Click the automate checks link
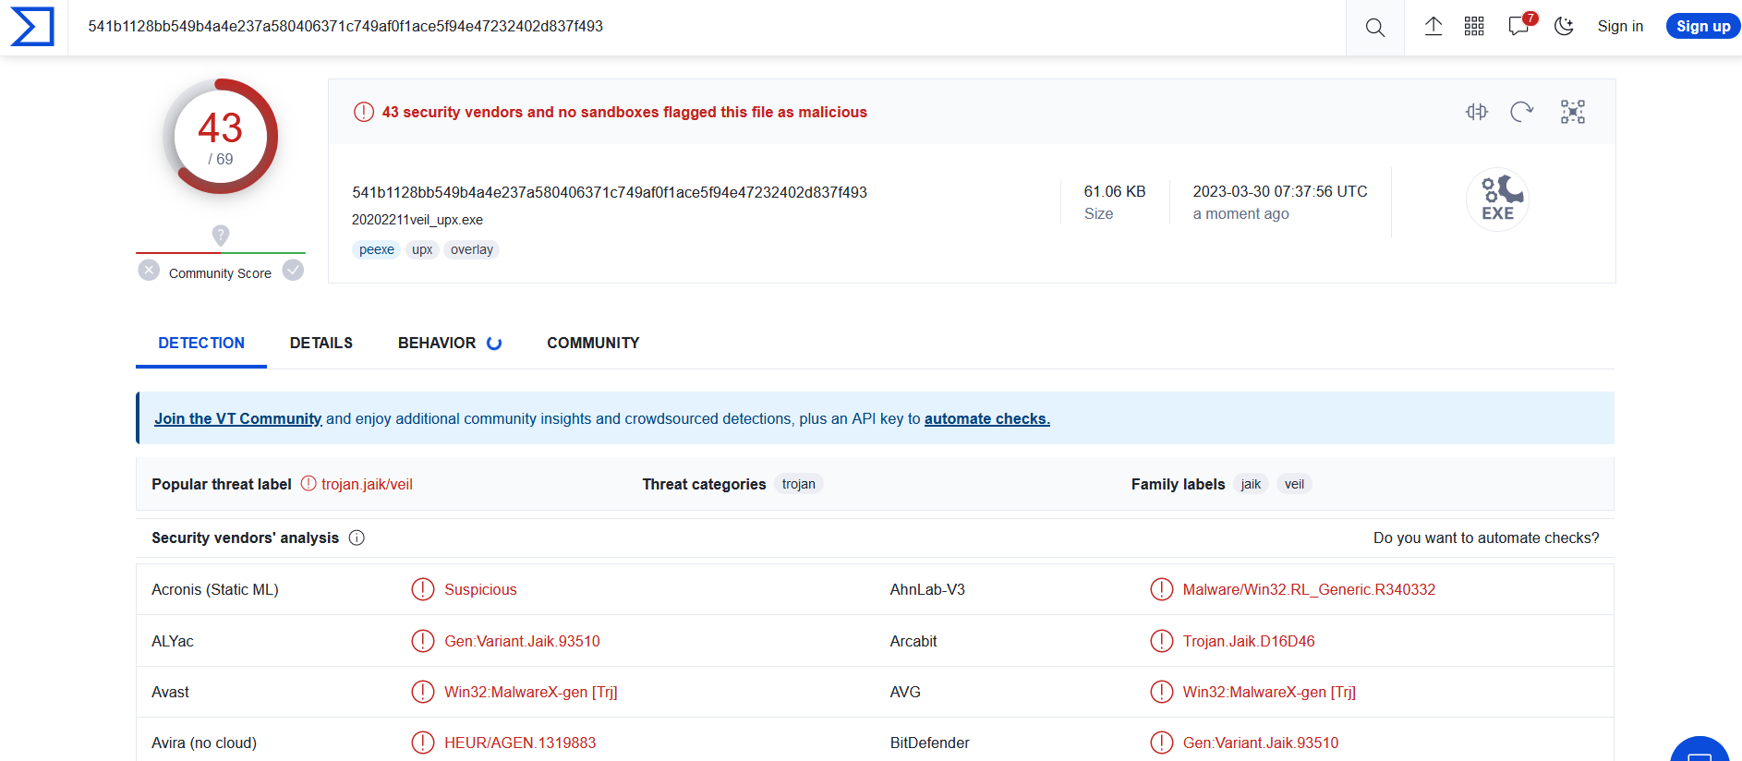The width and height of the screenshot is (1742, 761). point(986,418)
